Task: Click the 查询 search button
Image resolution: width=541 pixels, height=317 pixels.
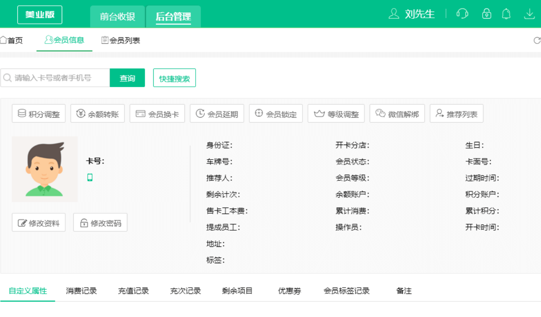Action: click(127, 78)
